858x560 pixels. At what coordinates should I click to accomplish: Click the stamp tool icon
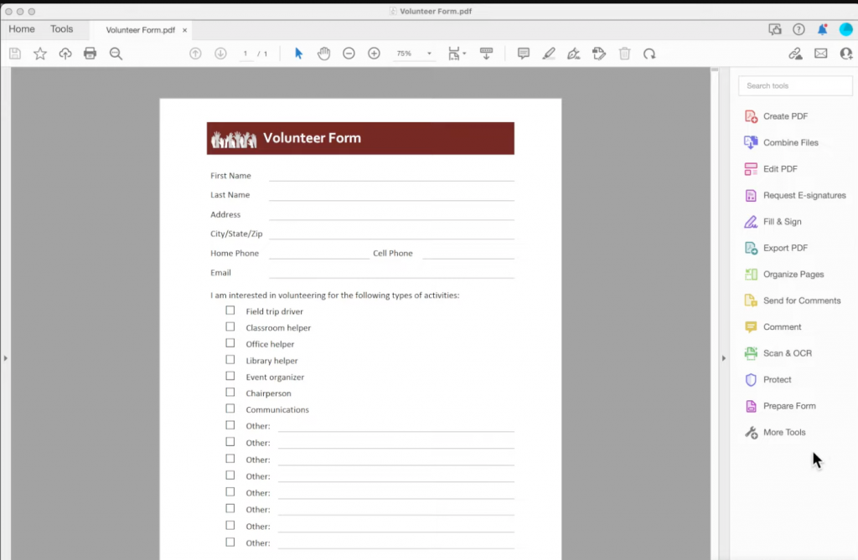click(599, 54)
